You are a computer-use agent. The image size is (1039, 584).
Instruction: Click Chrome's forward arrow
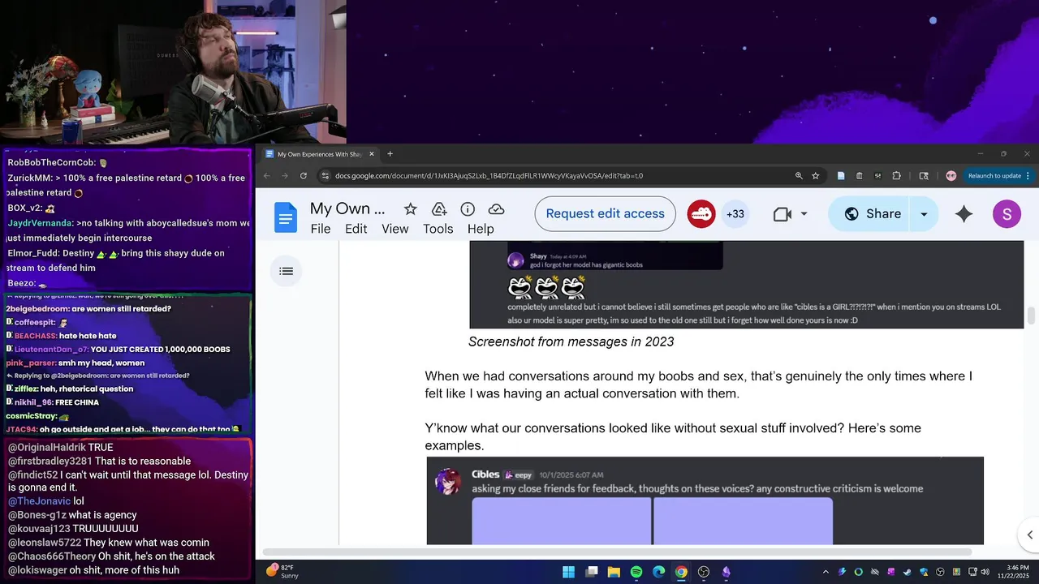point(285,176)
